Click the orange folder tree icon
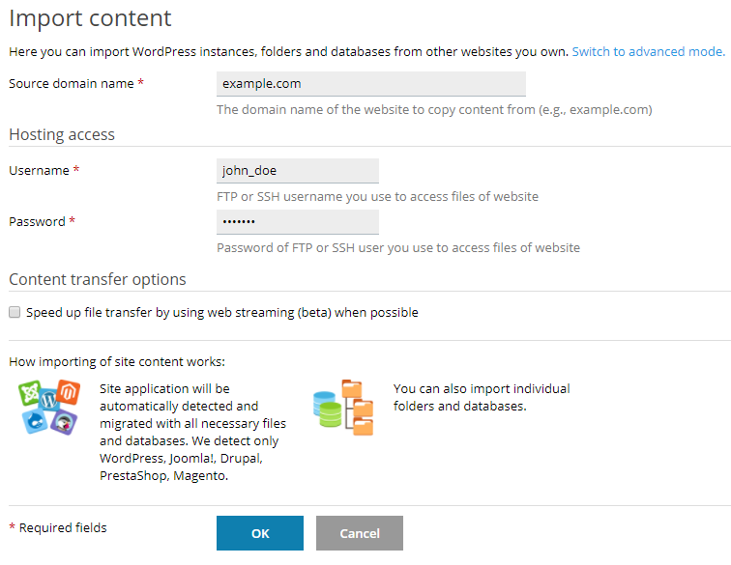Screen dimensions: 731x565 359,408
